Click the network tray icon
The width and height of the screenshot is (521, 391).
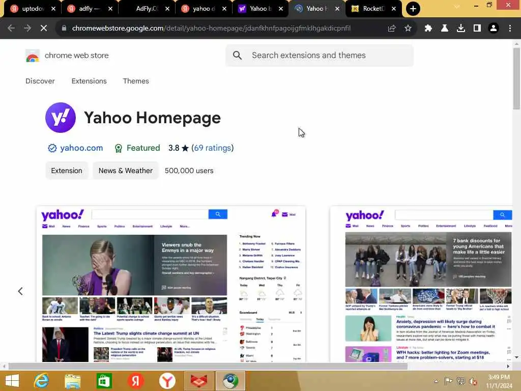(460, 381)
